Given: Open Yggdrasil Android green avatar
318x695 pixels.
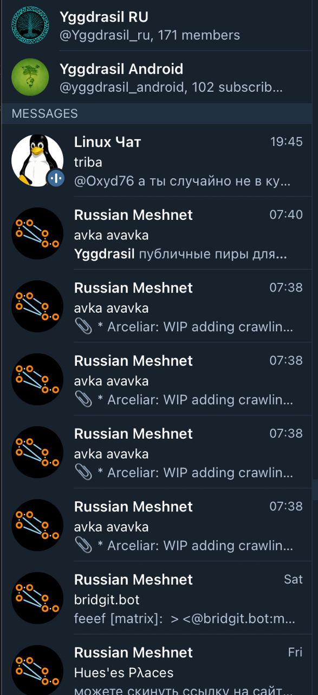Looking at the screenshot, I should 30,77.
